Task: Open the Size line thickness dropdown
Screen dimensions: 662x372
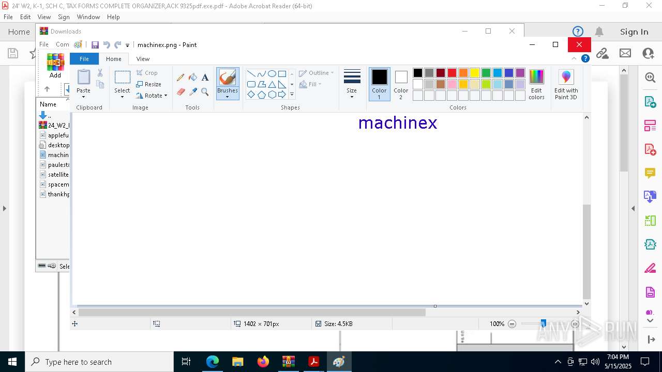Action: (352, 97)
